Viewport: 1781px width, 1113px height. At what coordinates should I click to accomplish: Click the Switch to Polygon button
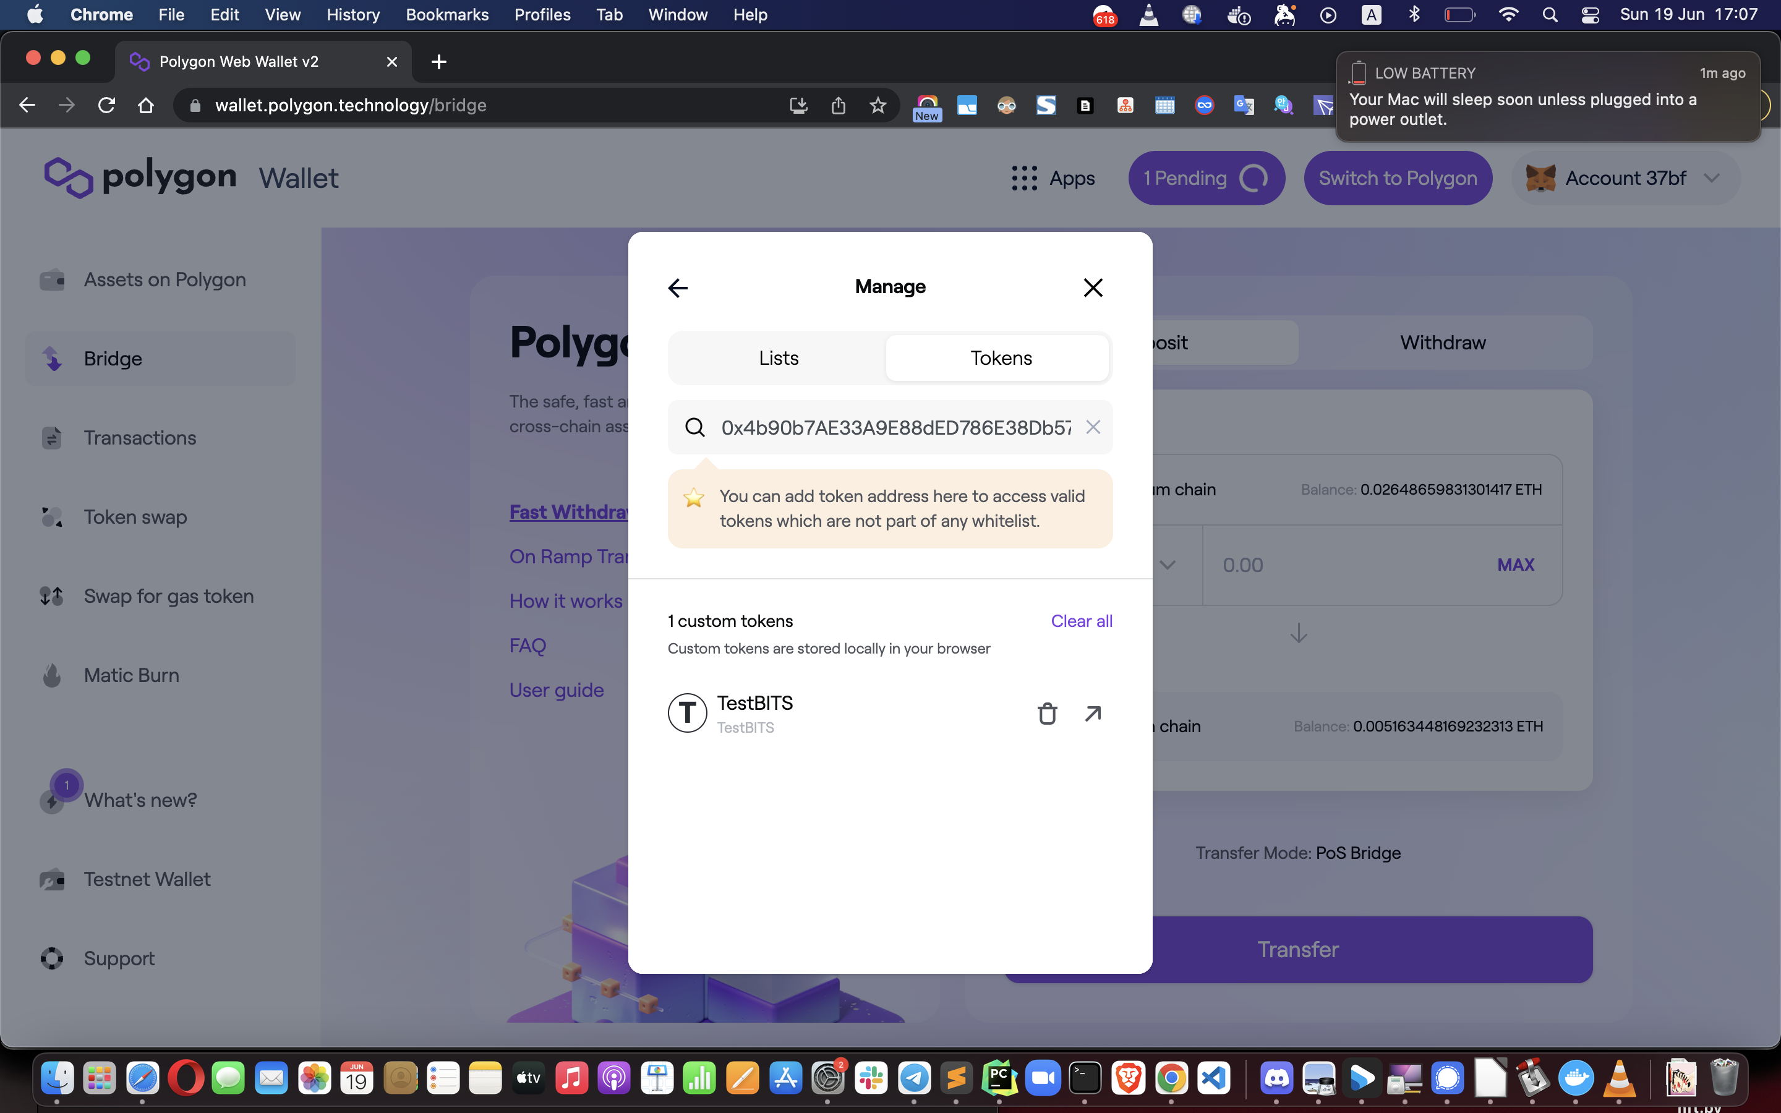(1397, 178)
